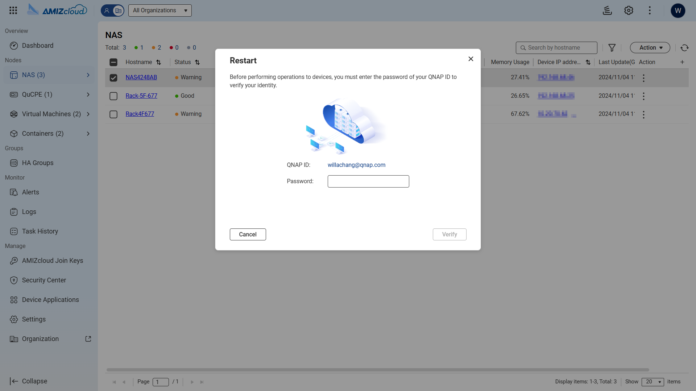Viewport: 696px width, 391px height.
Task: Click the filter funnel icon
Action: 612,48
